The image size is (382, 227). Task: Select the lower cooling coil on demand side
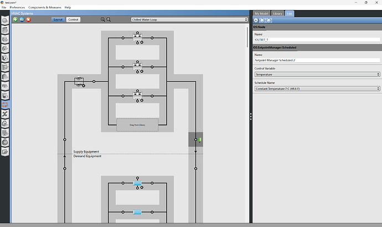pyautogui.click(x=137, y=212)
